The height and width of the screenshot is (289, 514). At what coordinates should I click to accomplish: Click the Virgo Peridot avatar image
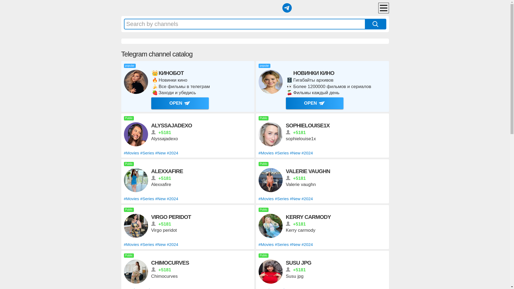click(136, 226)
